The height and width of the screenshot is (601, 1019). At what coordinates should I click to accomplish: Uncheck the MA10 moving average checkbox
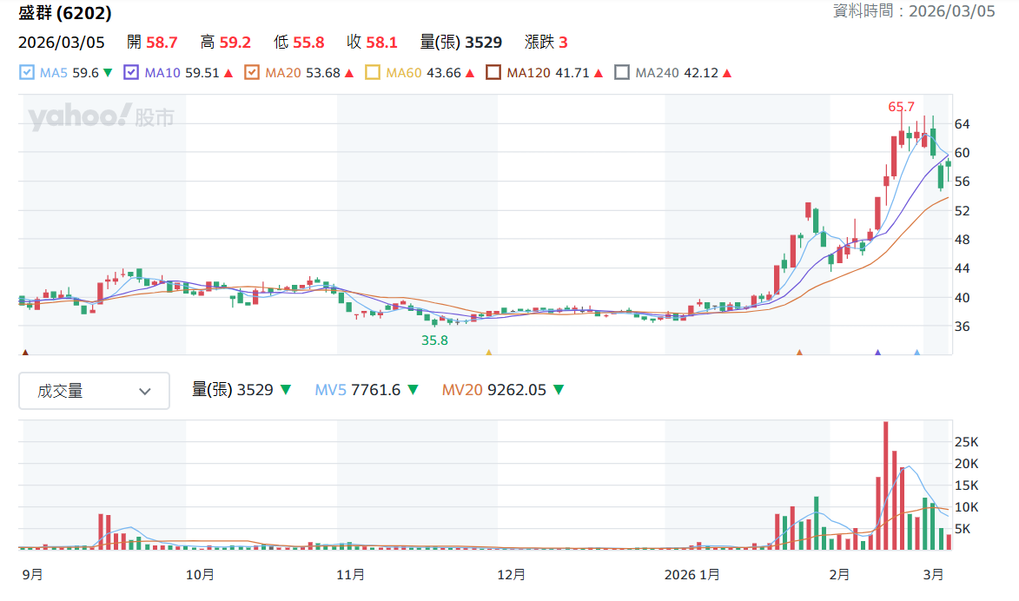131,72
